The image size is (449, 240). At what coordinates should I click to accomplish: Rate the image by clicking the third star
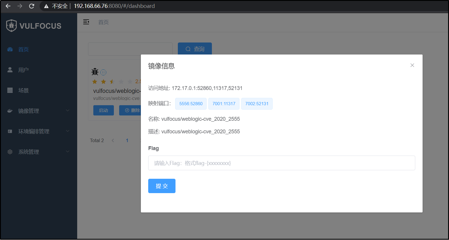coord(112,81)
